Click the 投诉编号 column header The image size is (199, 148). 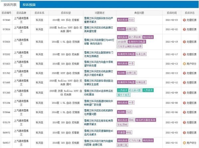(x=6, y=13)
